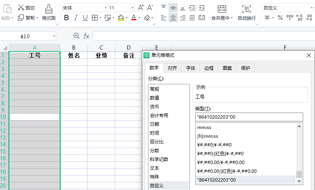Increase decimal places icon
This screenshot has width=315, height=190.
pos(299,18)
